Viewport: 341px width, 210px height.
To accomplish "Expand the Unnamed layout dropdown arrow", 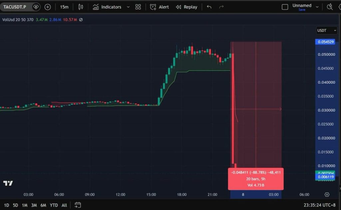I will point(317,7).
